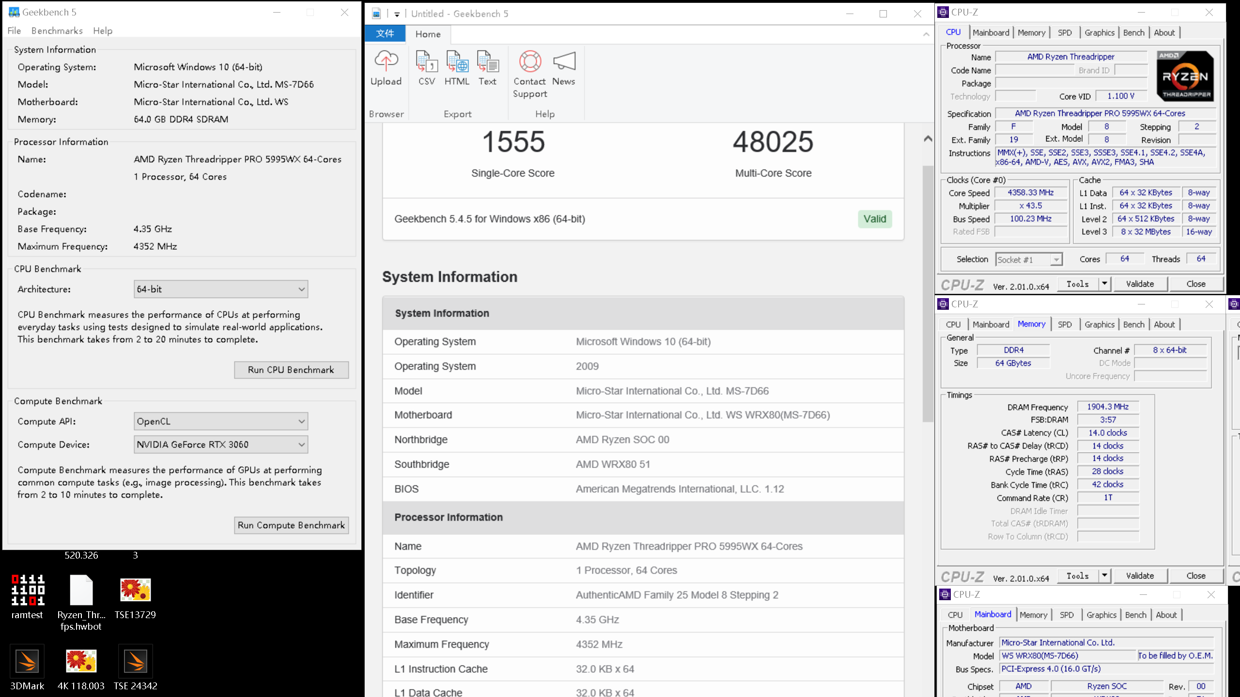Click the BIOS row American Megatrends value

pos(680,489)
